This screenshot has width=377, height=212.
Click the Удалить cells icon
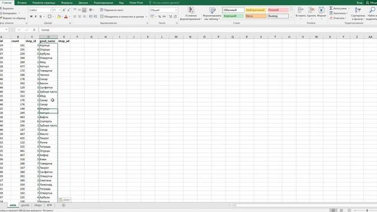pyautogui.click(x=312, y=10)
